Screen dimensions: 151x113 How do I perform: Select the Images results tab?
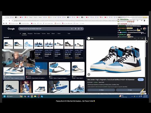click(x=24, y=34)
